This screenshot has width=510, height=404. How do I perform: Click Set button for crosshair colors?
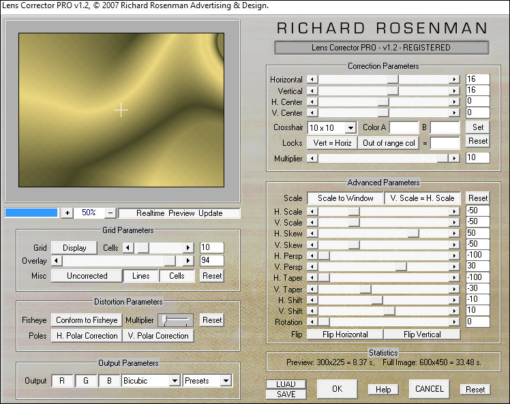478,127
